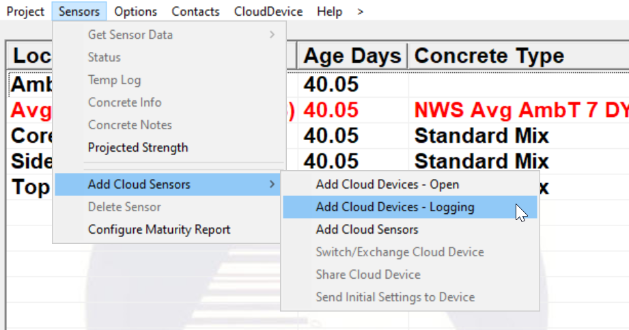Click the menu overflow arrow after Help

[361, 12]
